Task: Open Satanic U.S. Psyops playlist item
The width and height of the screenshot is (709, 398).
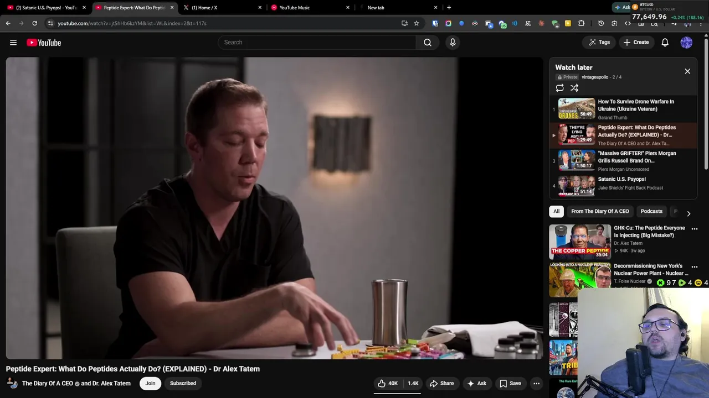Action: click(x=623, y=186)
